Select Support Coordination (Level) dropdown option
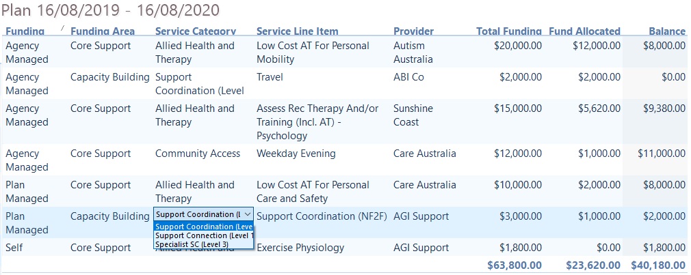691x275 pixels. (x=204, y=227)
